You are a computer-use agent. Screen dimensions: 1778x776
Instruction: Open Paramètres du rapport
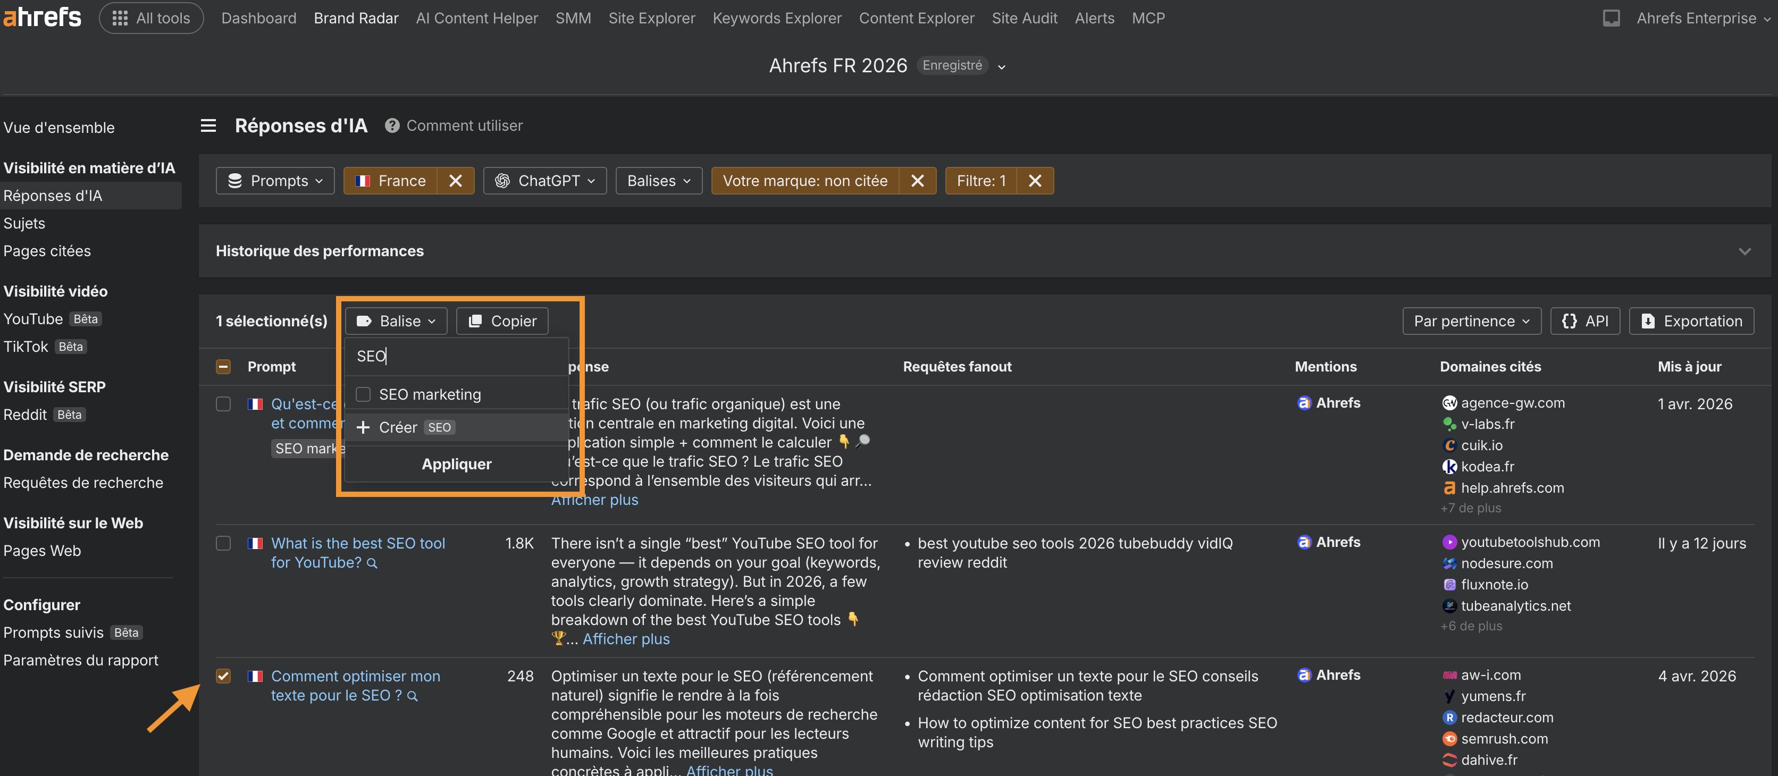point(81,660)
